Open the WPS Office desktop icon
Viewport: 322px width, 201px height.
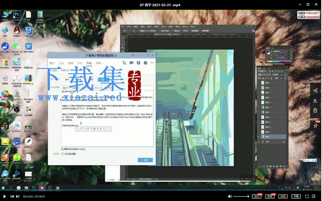[28, 48]
